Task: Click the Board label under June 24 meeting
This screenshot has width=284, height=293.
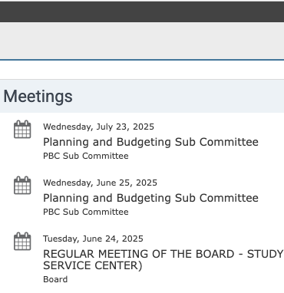Action: (55, 279)
